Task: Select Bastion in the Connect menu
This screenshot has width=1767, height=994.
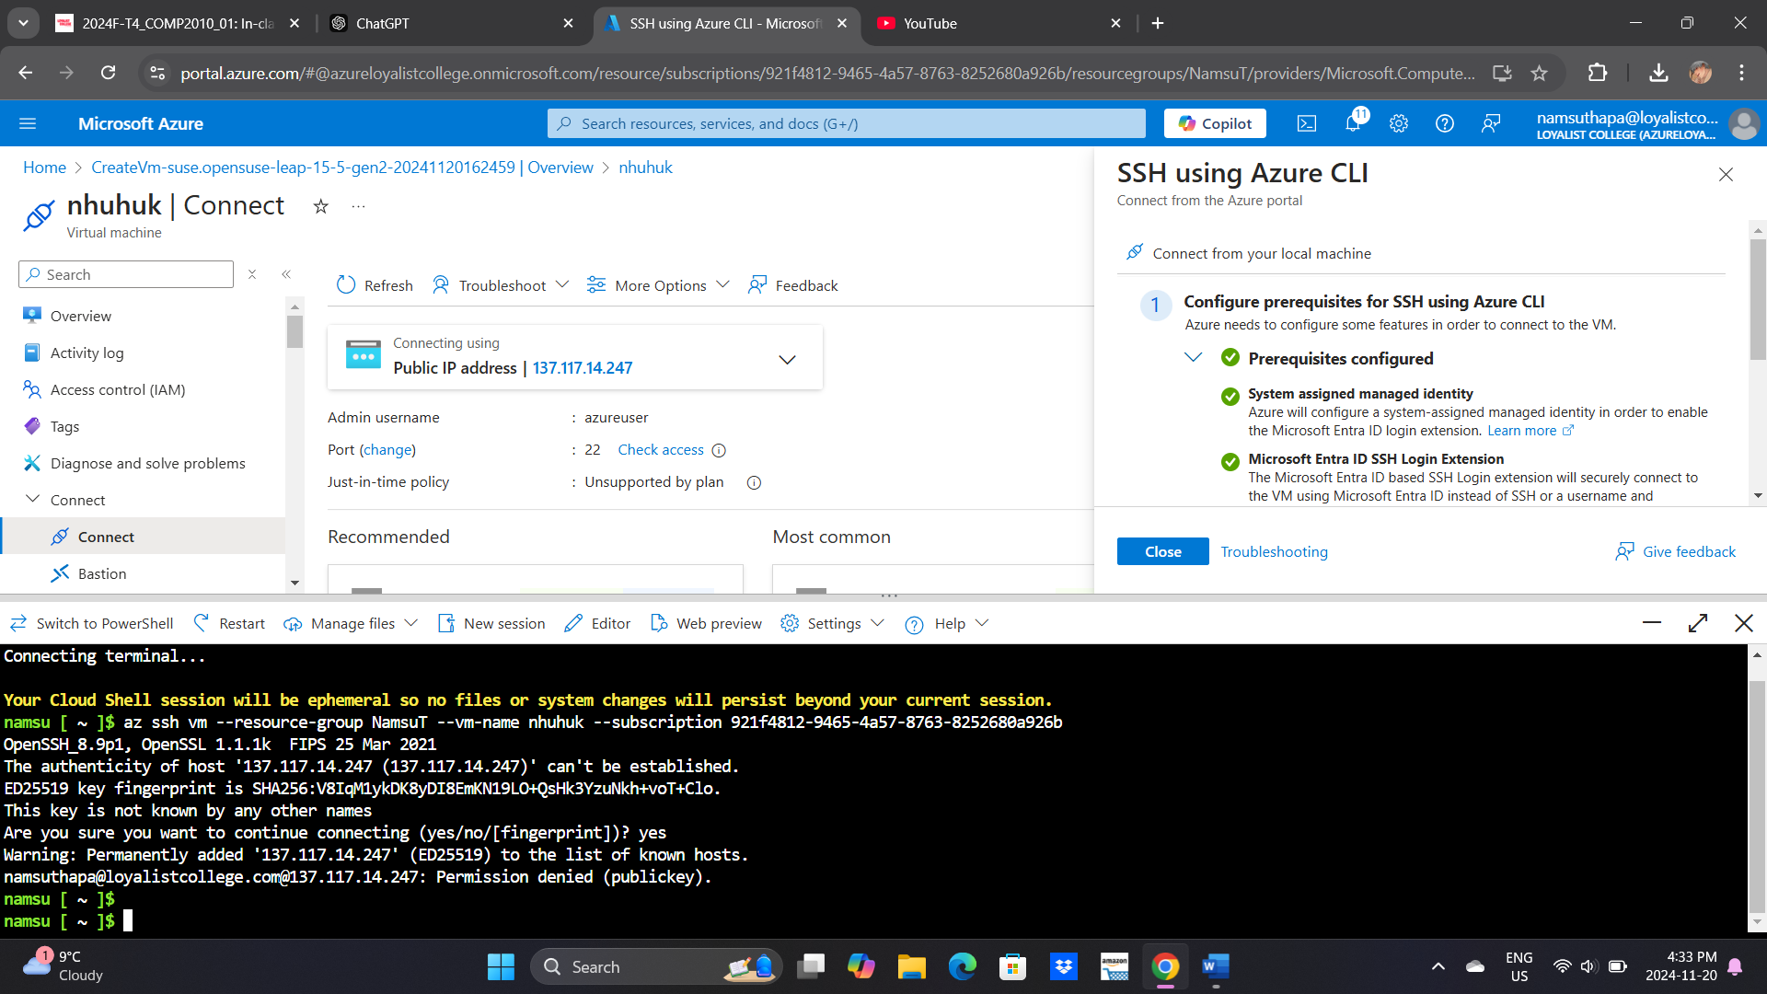Action: 99,573
